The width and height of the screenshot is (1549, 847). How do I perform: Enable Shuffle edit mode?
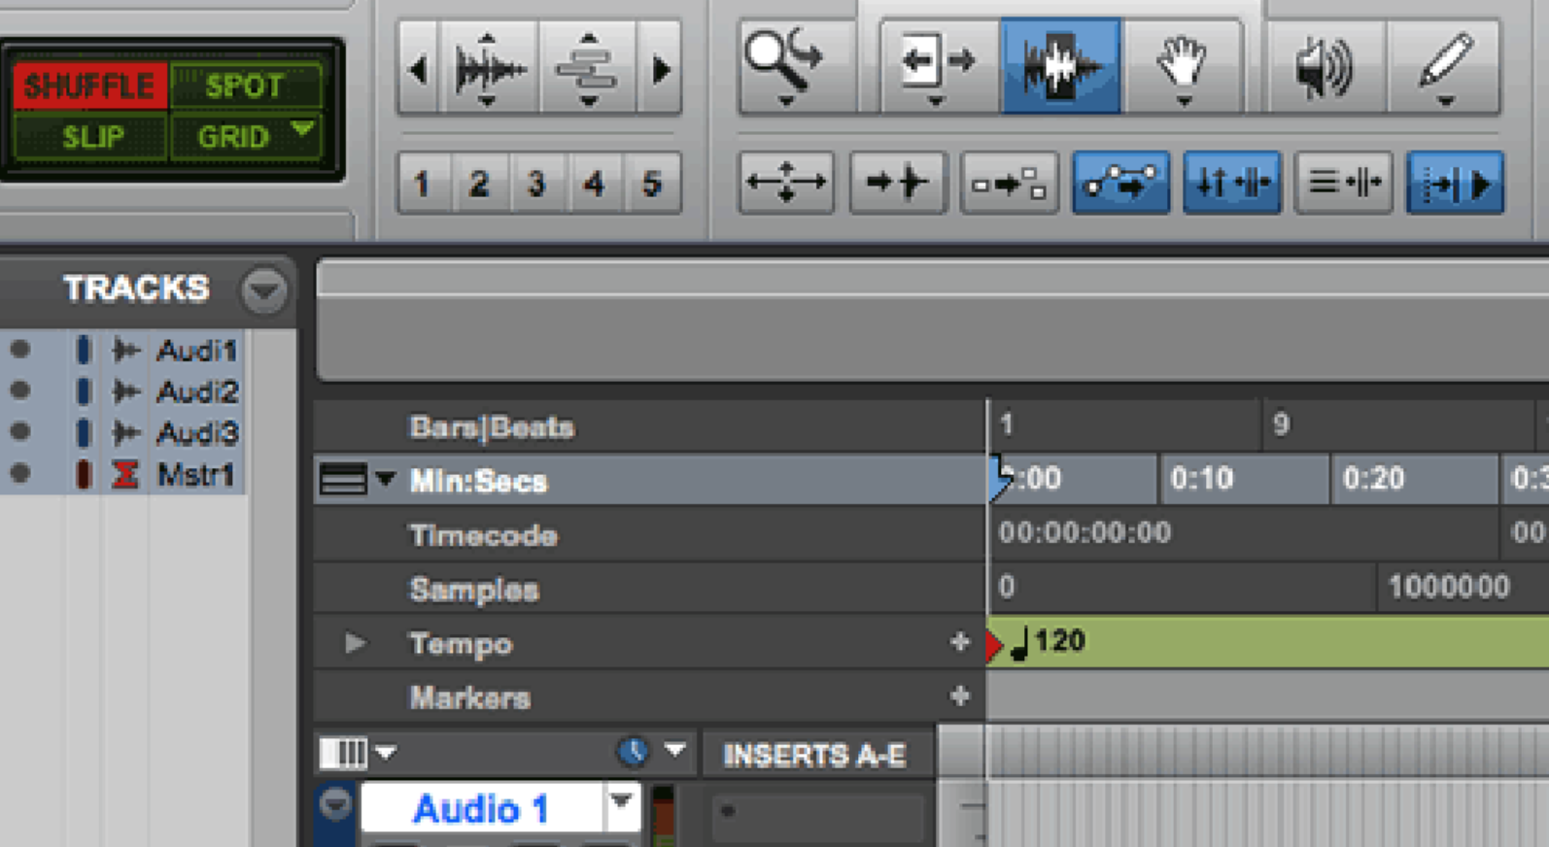coord(89,86)
